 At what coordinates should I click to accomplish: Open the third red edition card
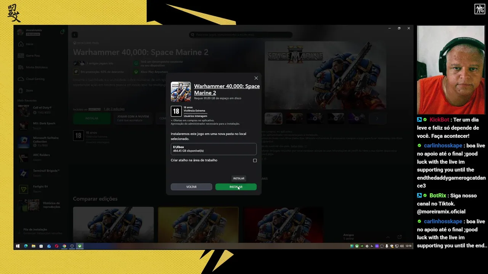[x=283, y=225]
